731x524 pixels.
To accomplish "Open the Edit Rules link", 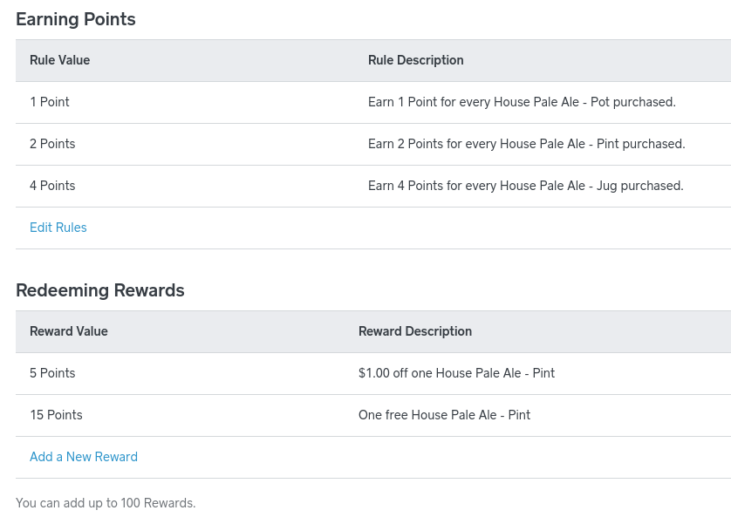I will click(x=58, y=228).
